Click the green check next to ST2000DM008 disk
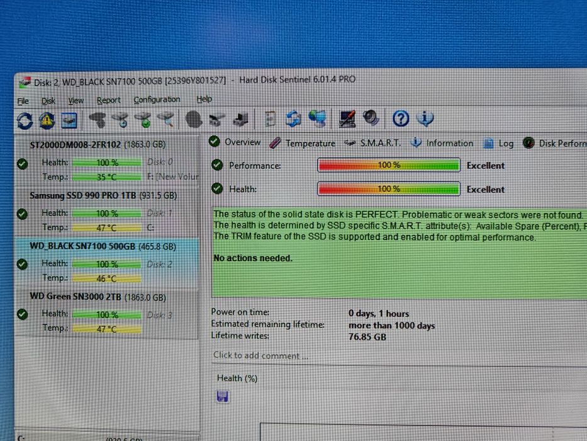587x441 pixels. pyautogui.click(x=23, y=164)
